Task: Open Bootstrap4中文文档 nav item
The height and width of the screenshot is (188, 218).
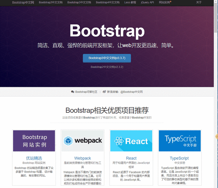Action: [x=108, y=3]
